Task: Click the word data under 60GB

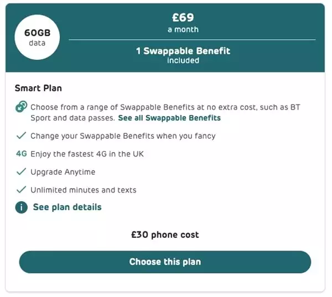Action: 38,43
